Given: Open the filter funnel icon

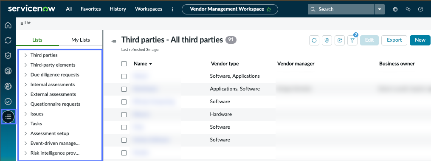Looking at the screenshot, I should tap(352, 40).
